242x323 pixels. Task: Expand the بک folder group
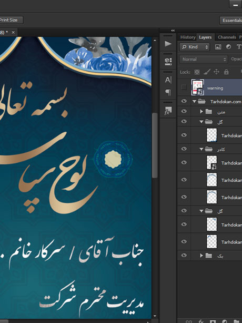pyautogui.click(x=201, y=256)
